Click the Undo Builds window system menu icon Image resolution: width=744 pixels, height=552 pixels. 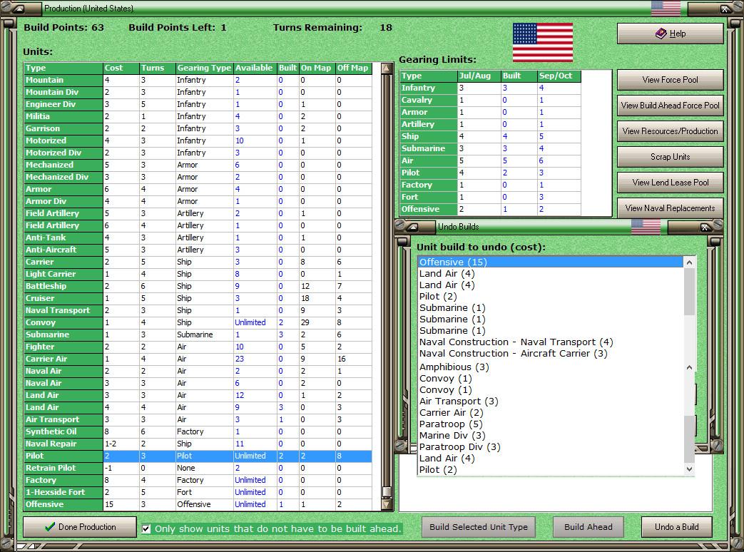[x=412, y=228]
